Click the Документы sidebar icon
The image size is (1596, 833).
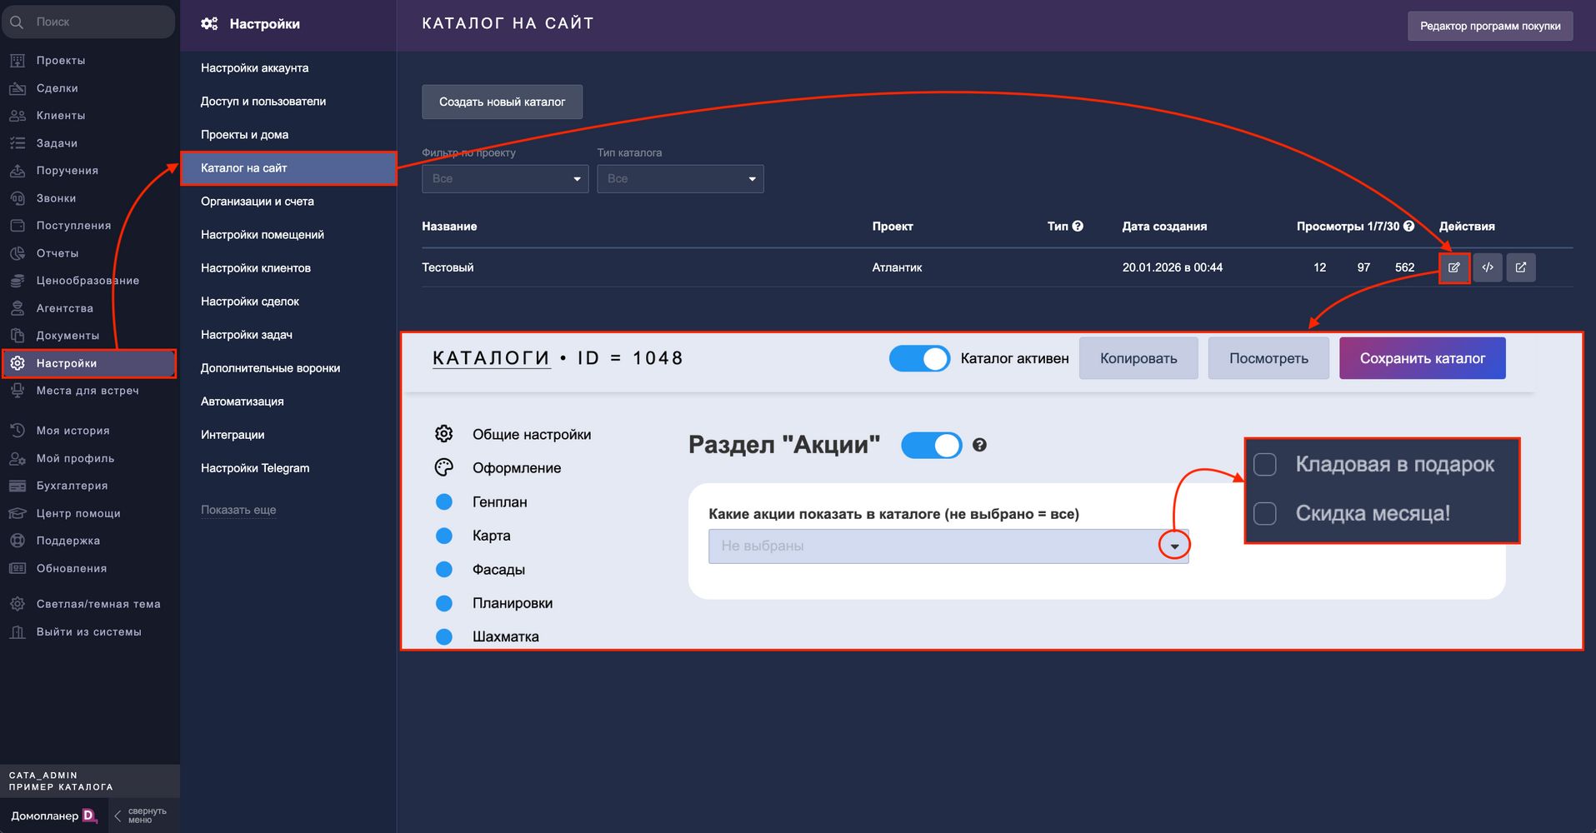tap(18, 335)
